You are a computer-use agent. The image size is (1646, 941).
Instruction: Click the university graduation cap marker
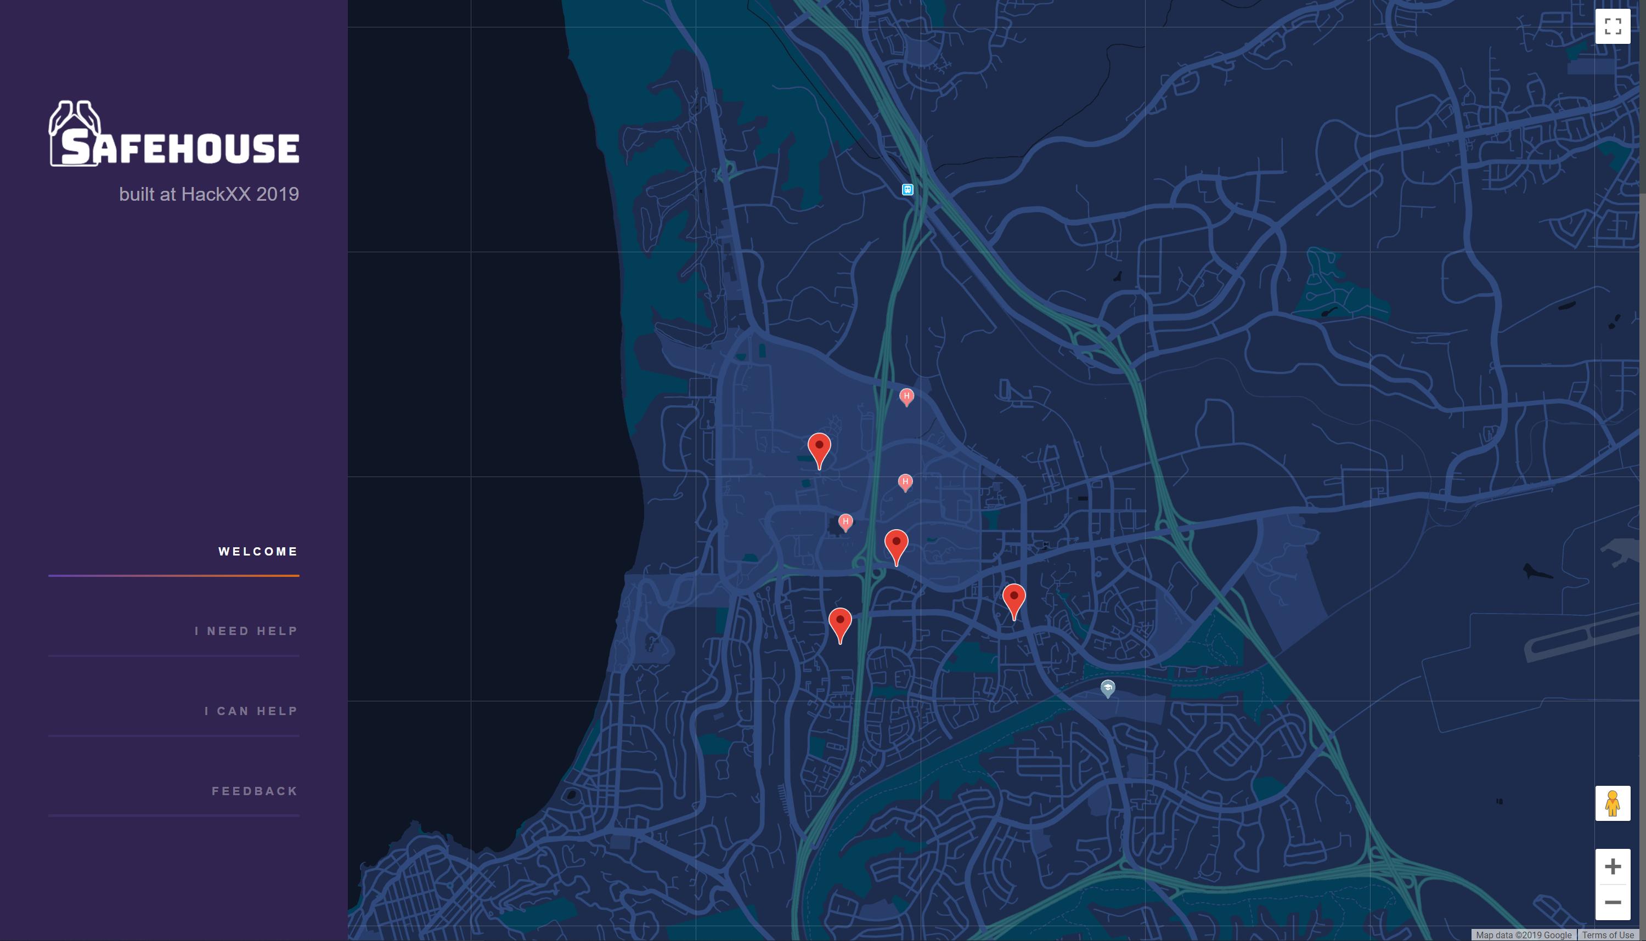tap(1107, 688)
